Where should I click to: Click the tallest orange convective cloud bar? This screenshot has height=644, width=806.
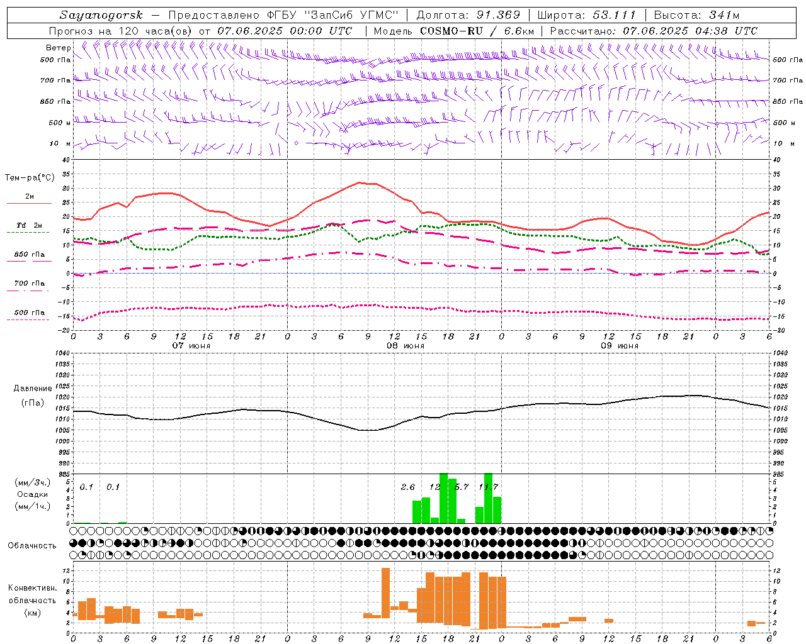pyautogui.click(x=385, y=592)
